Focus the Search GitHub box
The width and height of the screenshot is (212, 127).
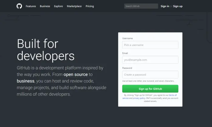coord(141,6)
